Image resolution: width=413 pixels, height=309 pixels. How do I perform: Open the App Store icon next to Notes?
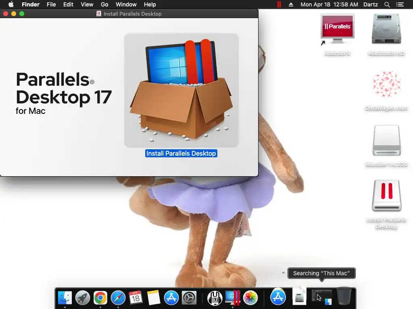tap(171, 298)
